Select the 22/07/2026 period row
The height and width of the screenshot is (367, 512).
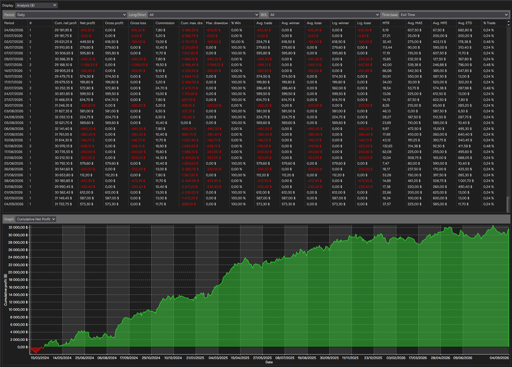(x=255, y=88)
